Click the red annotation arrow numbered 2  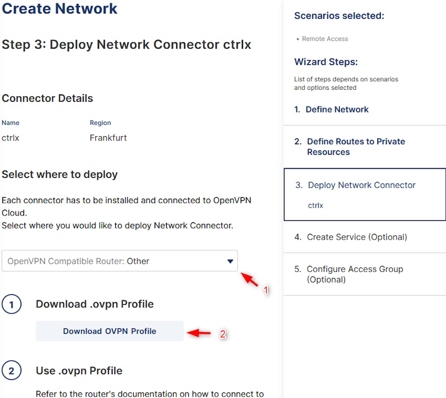point(199,333)
